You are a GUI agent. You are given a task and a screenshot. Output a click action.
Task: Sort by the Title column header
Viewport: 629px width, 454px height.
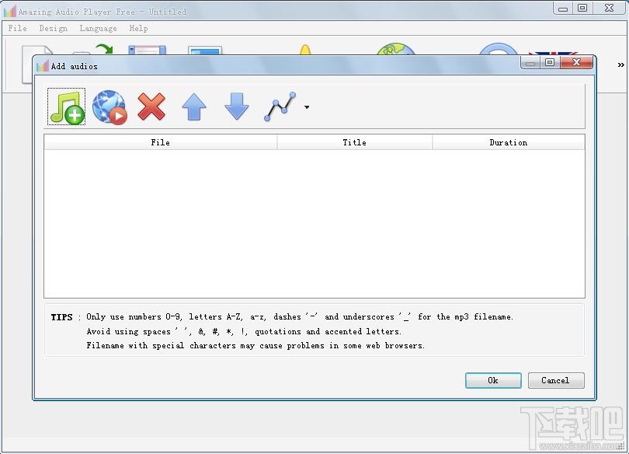coord(355,142)
